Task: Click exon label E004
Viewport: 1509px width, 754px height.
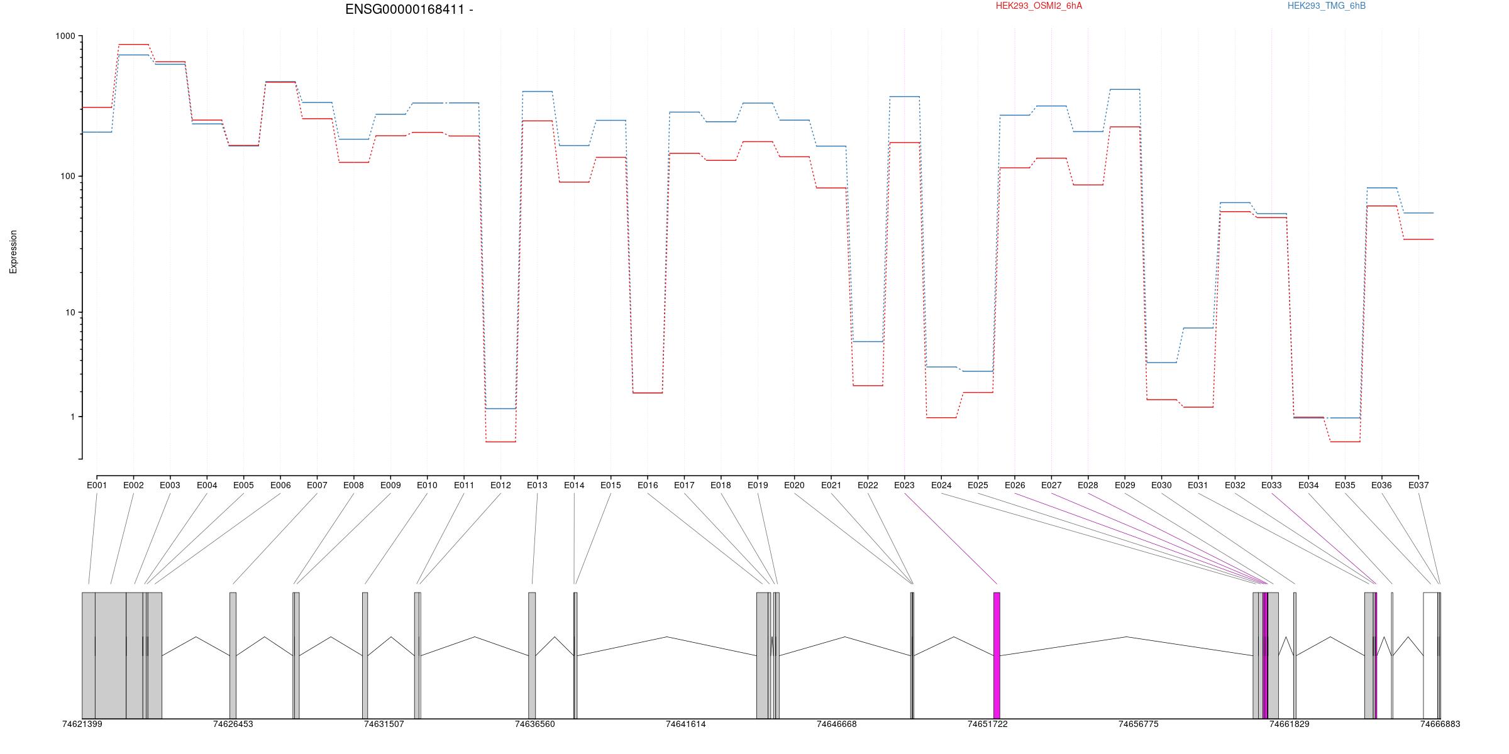Action: click(207, 485)
